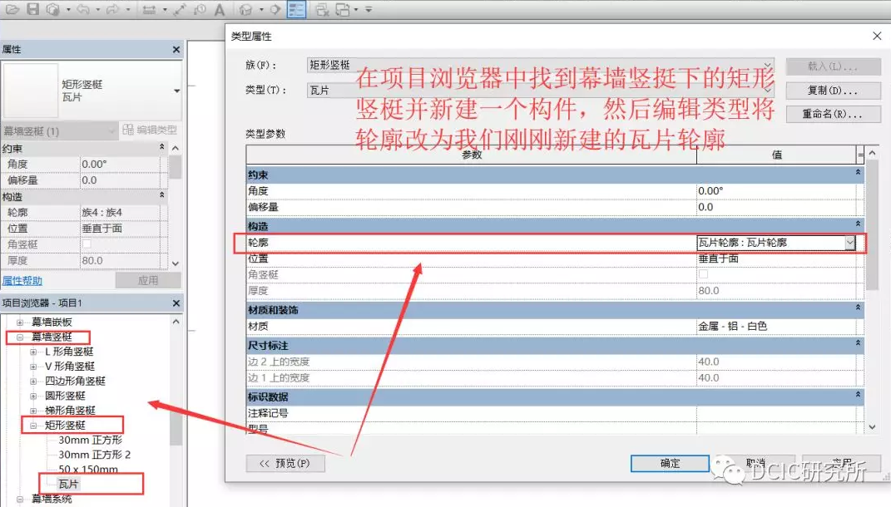This screenshot has height=507, width=891.
Task: Open the 族(F) family dropdown
Action: point(767,66)
